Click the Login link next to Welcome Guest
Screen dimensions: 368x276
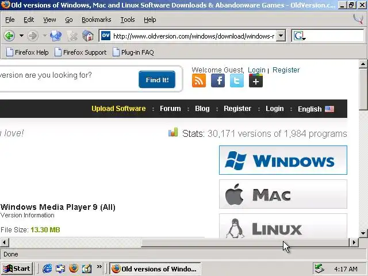(256, 70)
